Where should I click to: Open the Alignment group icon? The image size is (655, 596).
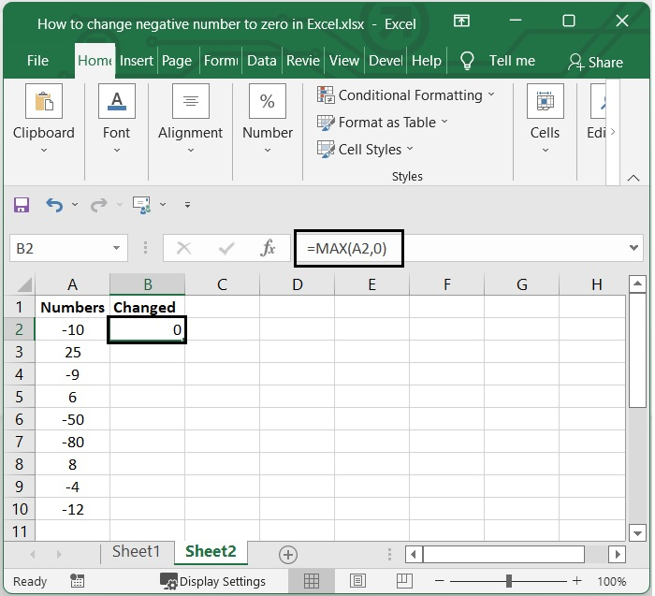[191, 101]
